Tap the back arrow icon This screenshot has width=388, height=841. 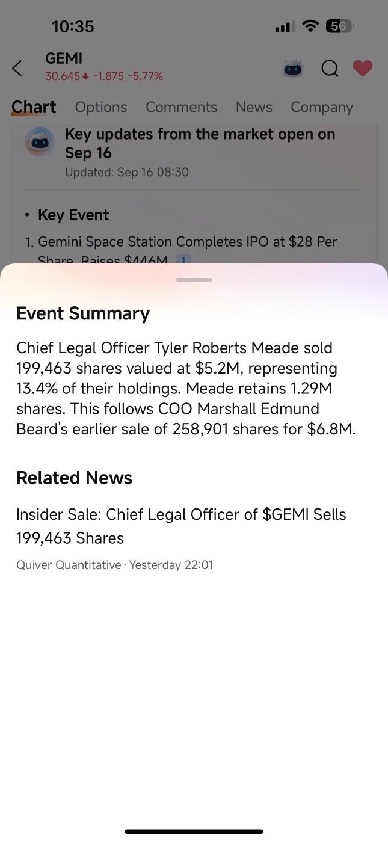point(17,69)
